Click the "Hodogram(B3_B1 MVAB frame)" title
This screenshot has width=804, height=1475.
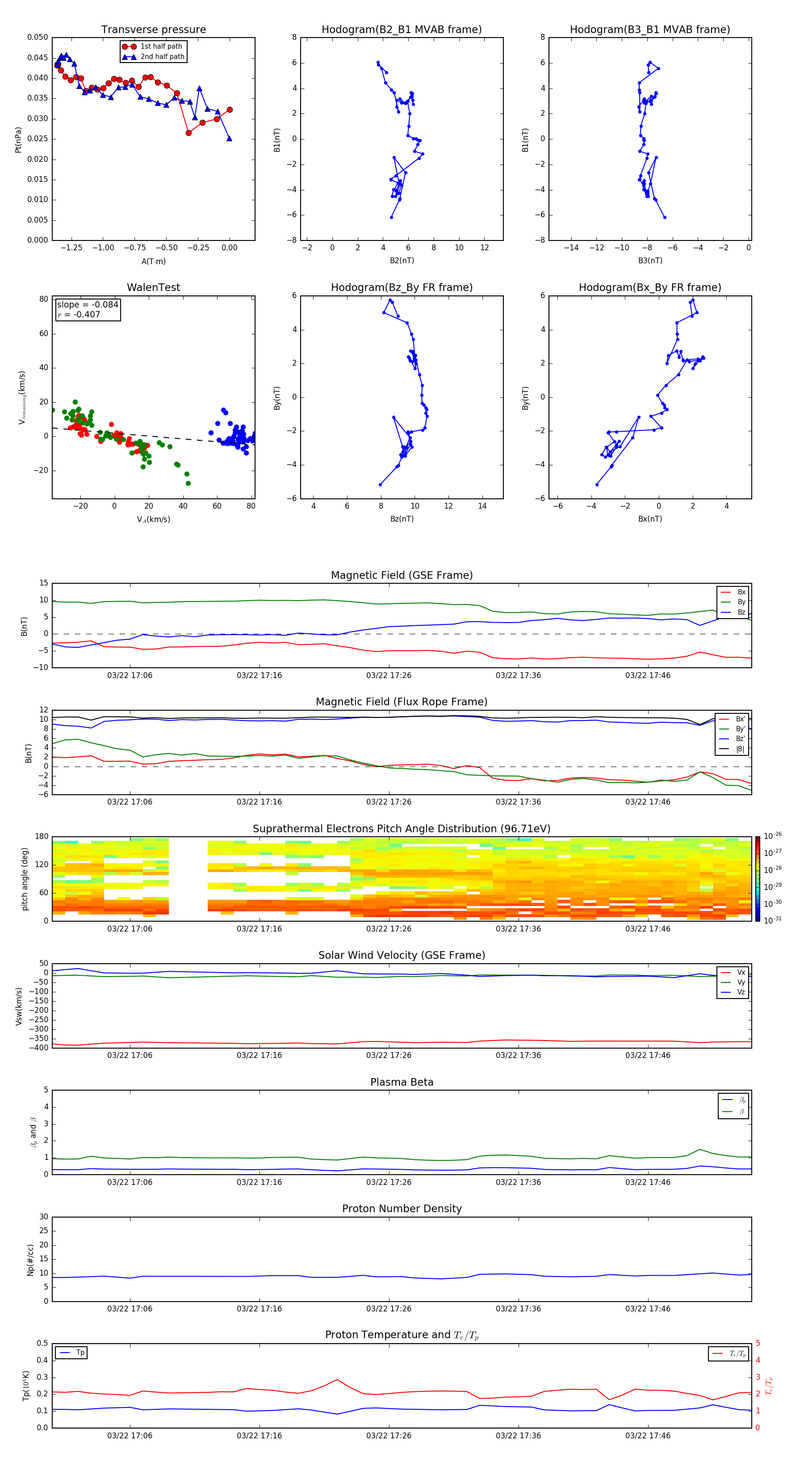pos(650,30)
